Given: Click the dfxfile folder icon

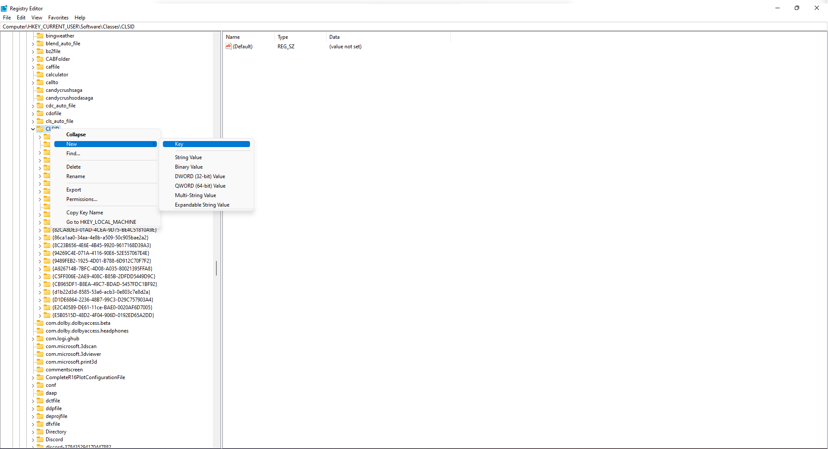Looking at the screenshot, I should coord(40,424).
